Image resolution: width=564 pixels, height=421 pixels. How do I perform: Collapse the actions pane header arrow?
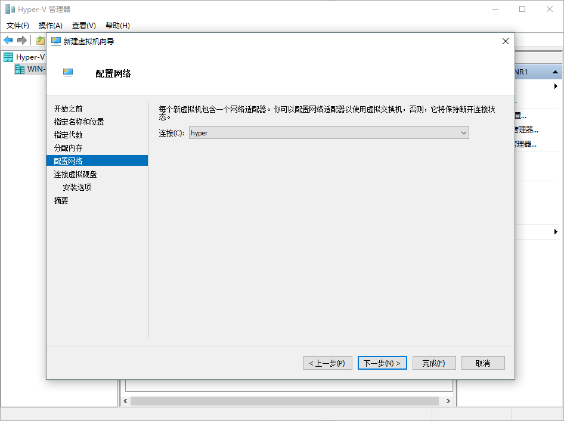tap(556, 72)
